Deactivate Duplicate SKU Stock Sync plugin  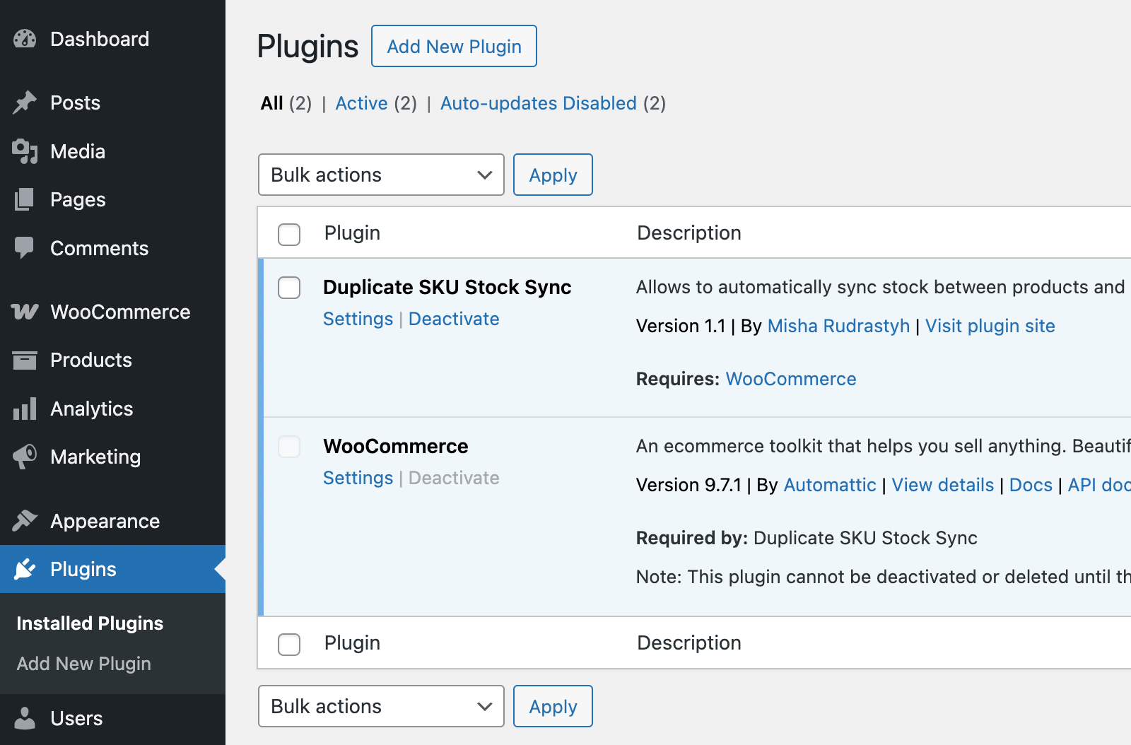click(x=454, y=319)
